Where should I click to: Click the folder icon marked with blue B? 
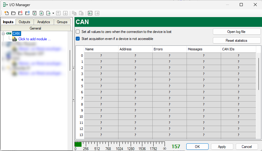(27, 13)
